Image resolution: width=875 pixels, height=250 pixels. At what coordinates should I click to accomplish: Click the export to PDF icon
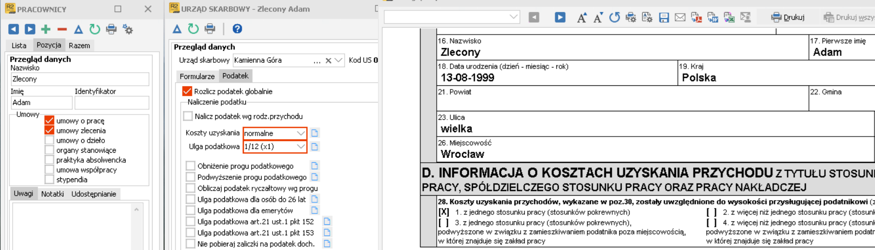click(x=696, y=18)
